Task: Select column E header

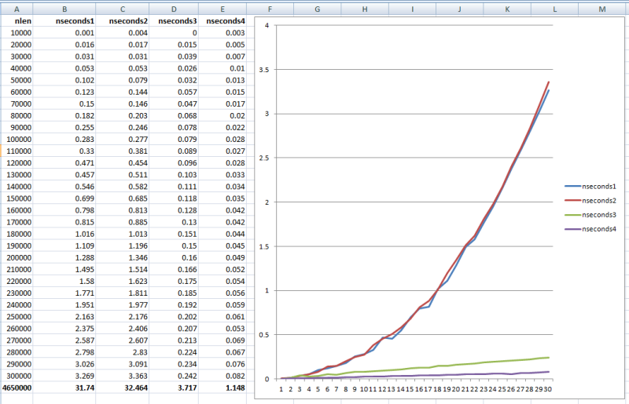Action: coord(223,9)
